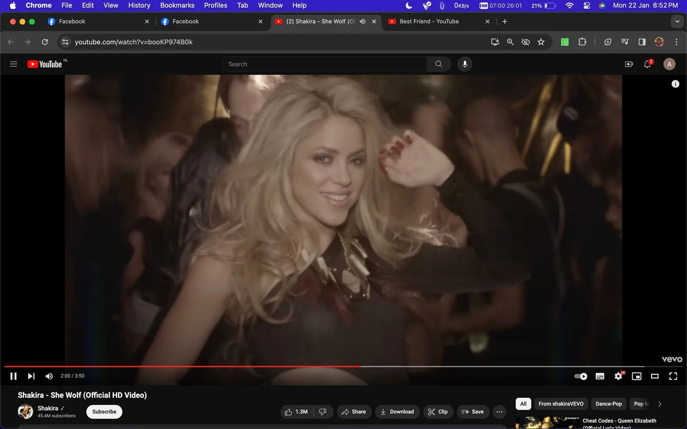
Task: Open the media controls button in Chrome toolbar
Action: click(x=625, y=42)
